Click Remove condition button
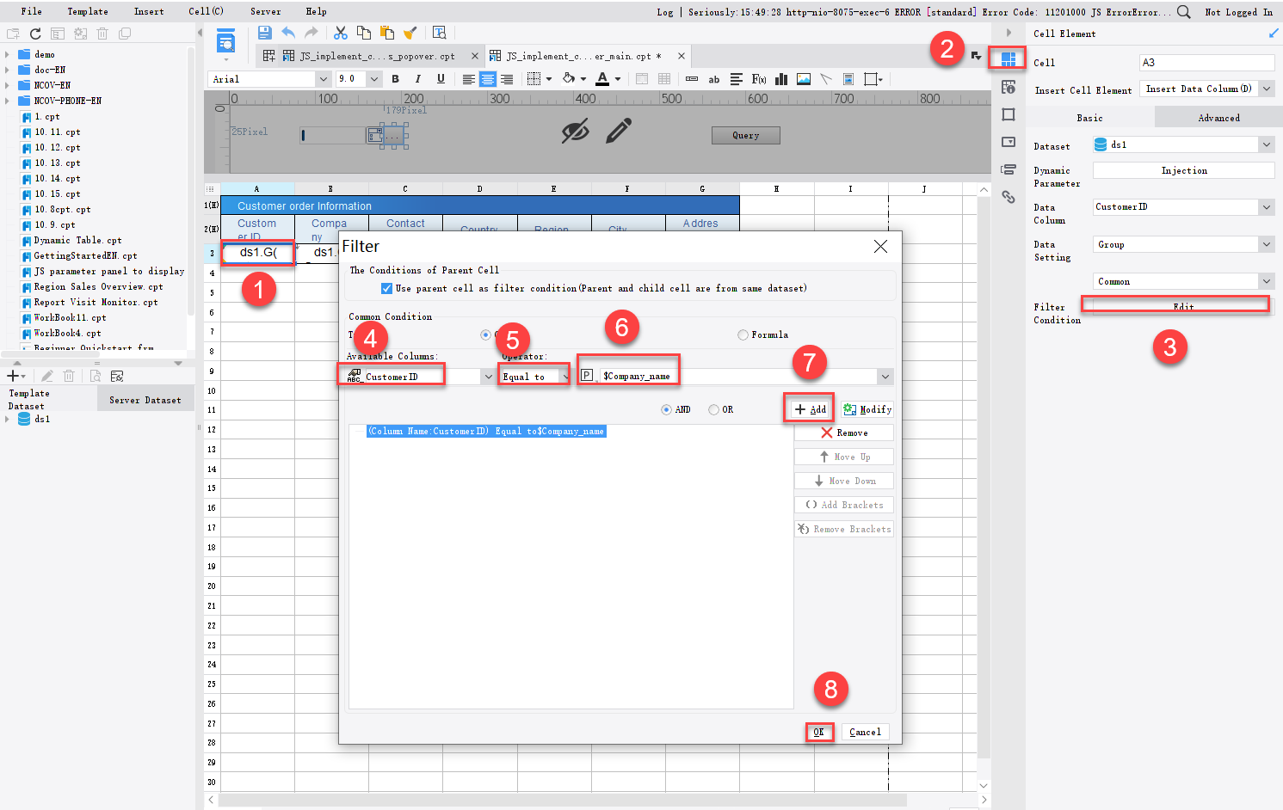 coord(843,433)
